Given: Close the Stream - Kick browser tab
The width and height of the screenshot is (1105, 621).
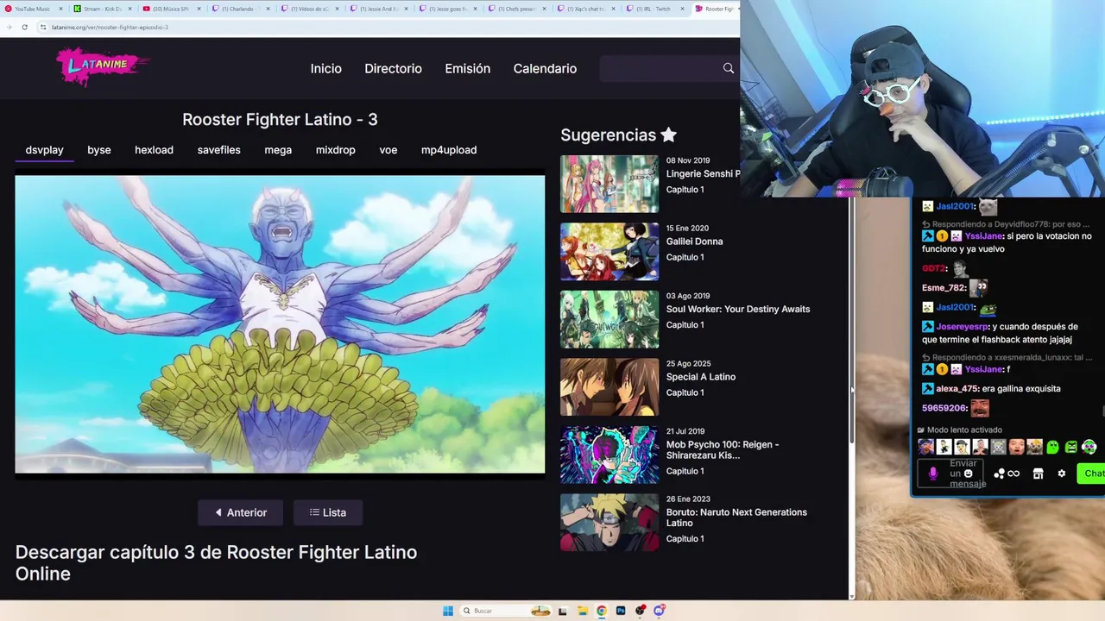Looking at the screenshot, I should pyautogui.click(x=129, y=9).
